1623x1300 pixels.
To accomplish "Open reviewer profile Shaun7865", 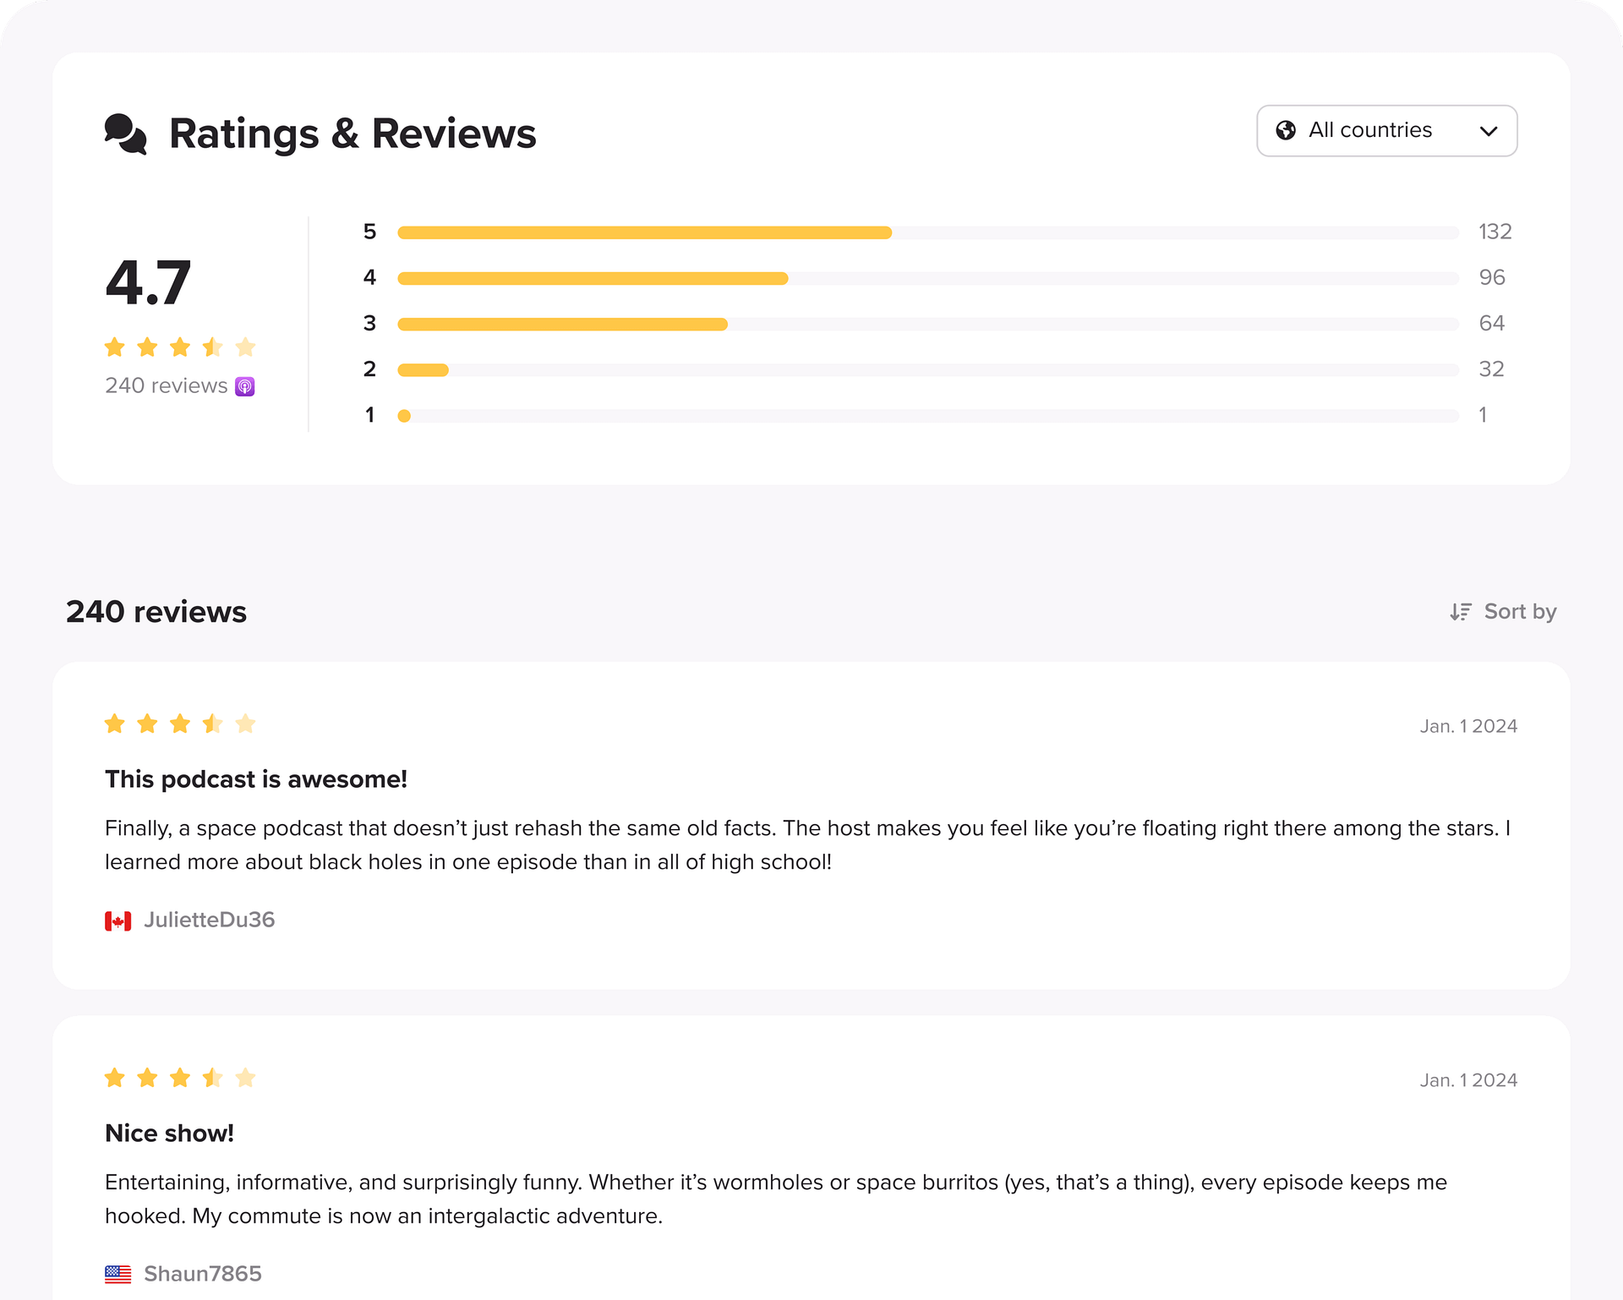I will coord(203,1274).
